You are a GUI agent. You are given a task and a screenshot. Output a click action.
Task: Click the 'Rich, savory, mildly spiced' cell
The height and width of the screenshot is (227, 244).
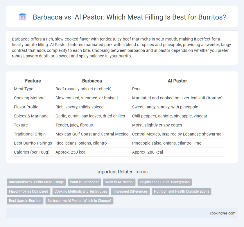92,107
